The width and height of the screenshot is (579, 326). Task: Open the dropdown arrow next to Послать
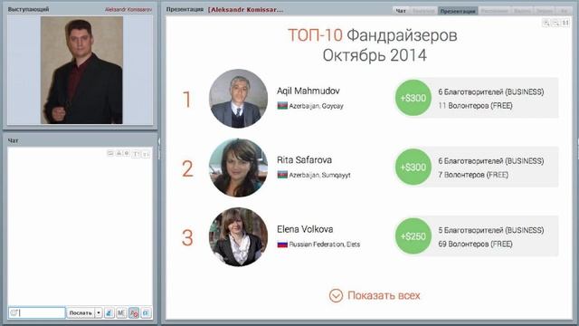(x=99, y=313)
